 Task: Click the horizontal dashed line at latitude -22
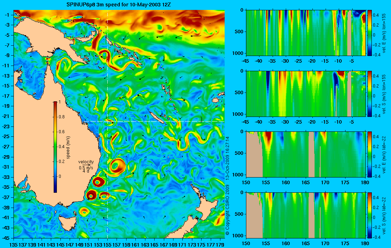(153, 121)
